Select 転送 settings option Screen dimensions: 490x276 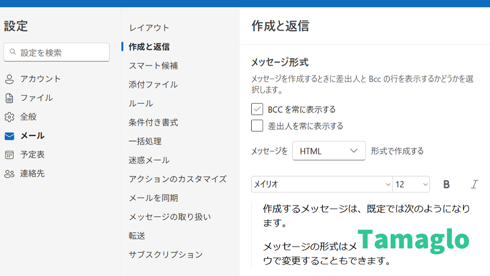click(137, 236)
